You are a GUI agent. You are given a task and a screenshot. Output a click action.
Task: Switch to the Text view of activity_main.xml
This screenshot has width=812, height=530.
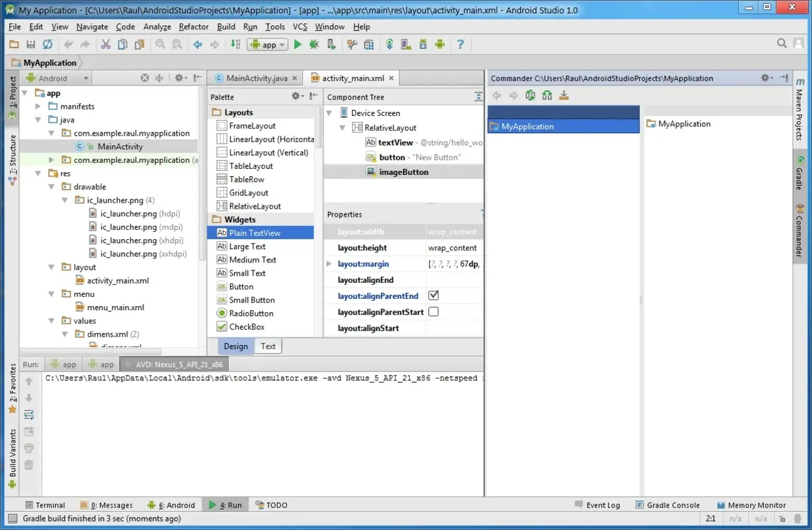click(268, 345)
